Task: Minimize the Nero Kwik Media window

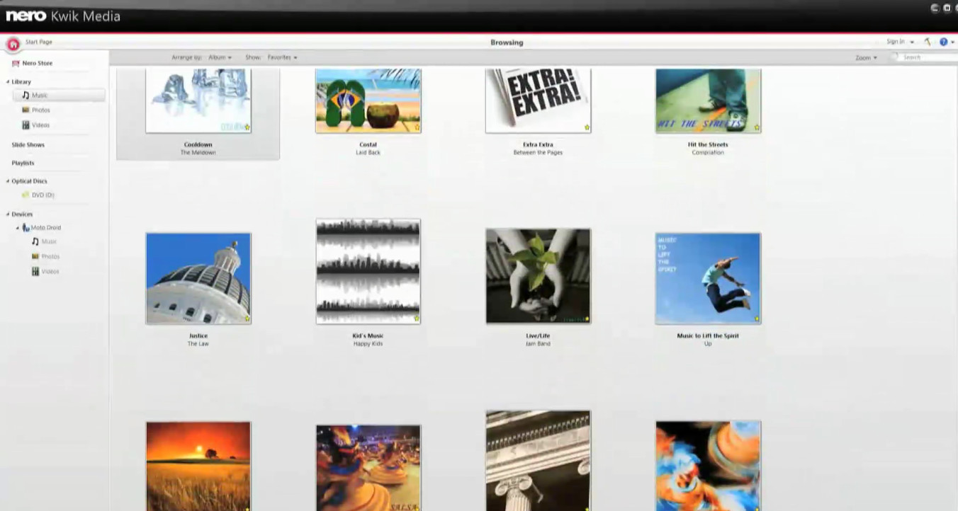Action: coord(935,8)
